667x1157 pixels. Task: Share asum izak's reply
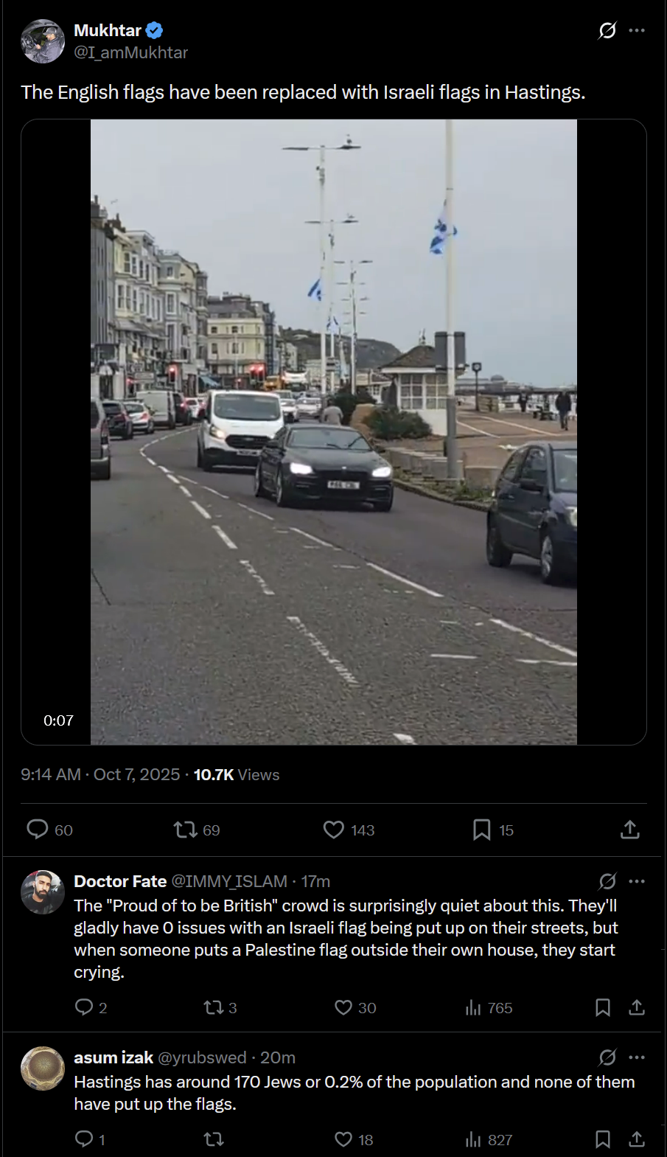pos(637,1139)
